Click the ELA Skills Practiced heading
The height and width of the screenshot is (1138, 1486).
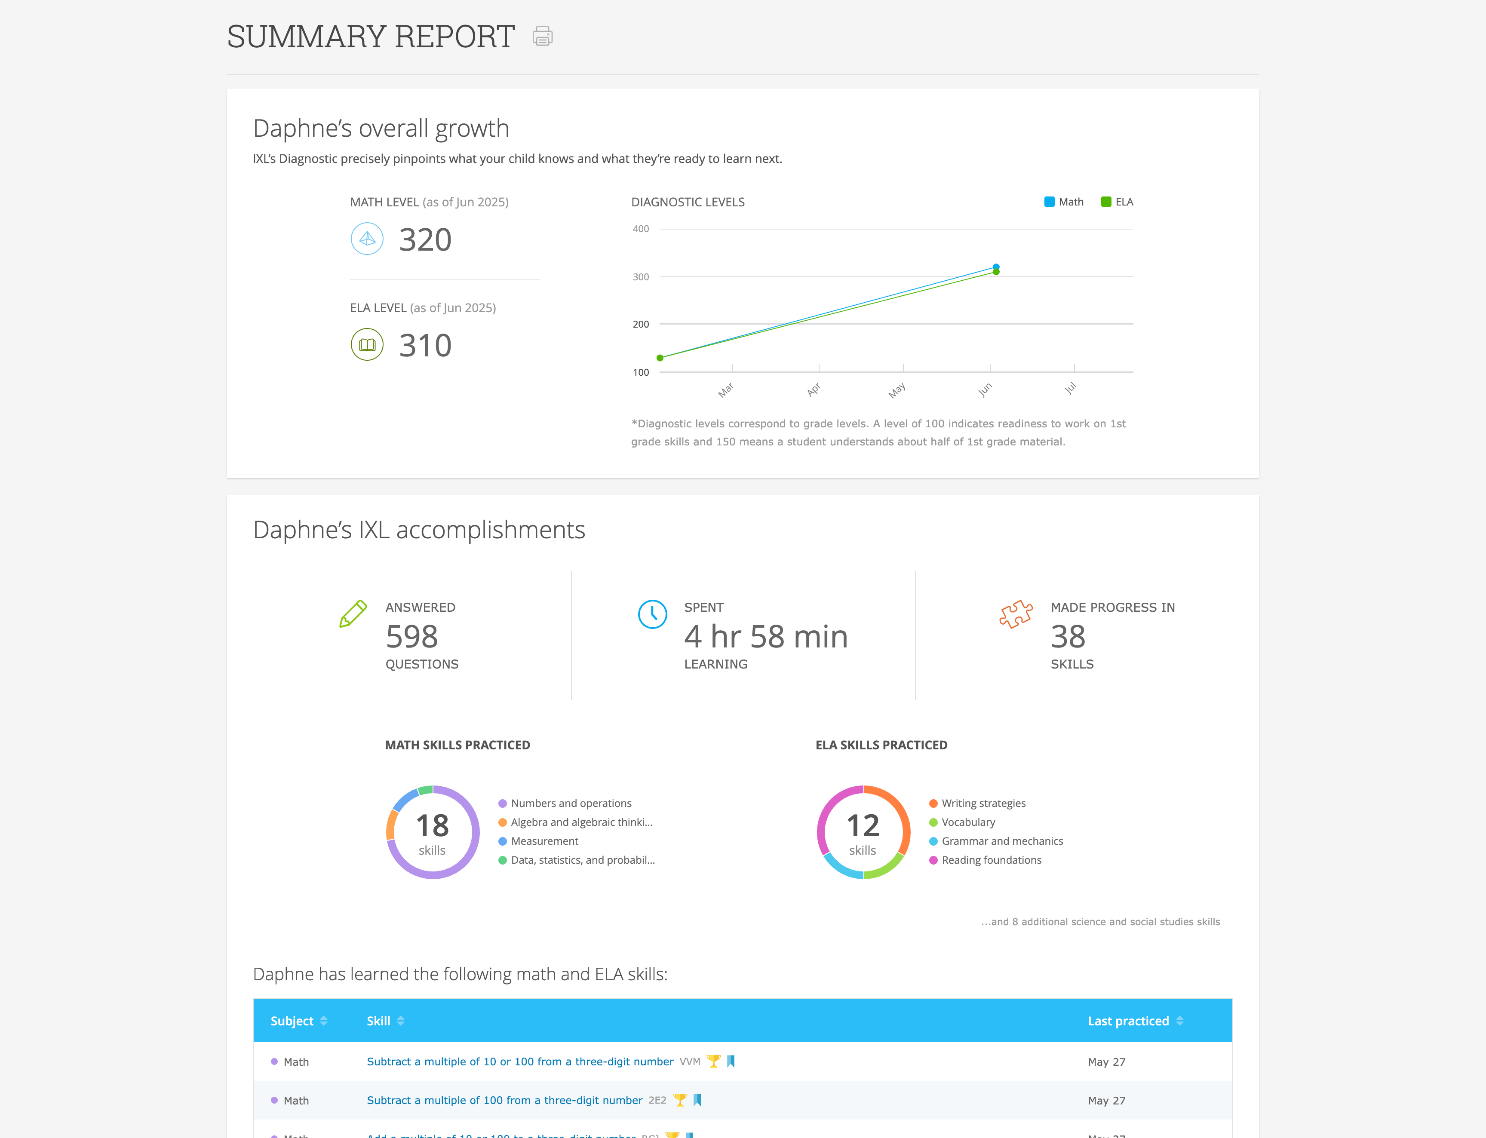[x=882, y=745]
